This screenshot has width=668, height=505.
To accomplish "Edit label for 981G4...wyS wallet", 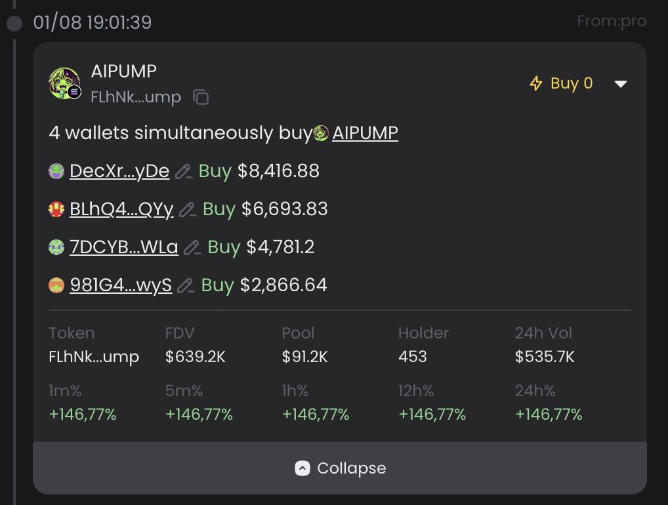I will 186,285.
